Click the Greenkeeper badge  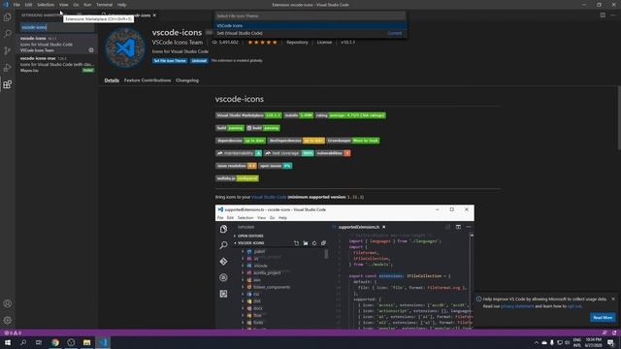click(x=353, y=141)
